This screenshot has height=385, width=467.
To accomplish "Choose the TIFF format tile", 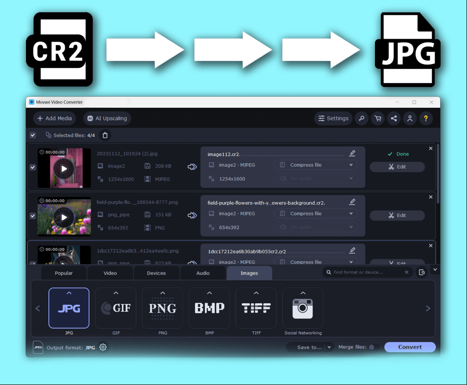I will [x=256, y=308].
